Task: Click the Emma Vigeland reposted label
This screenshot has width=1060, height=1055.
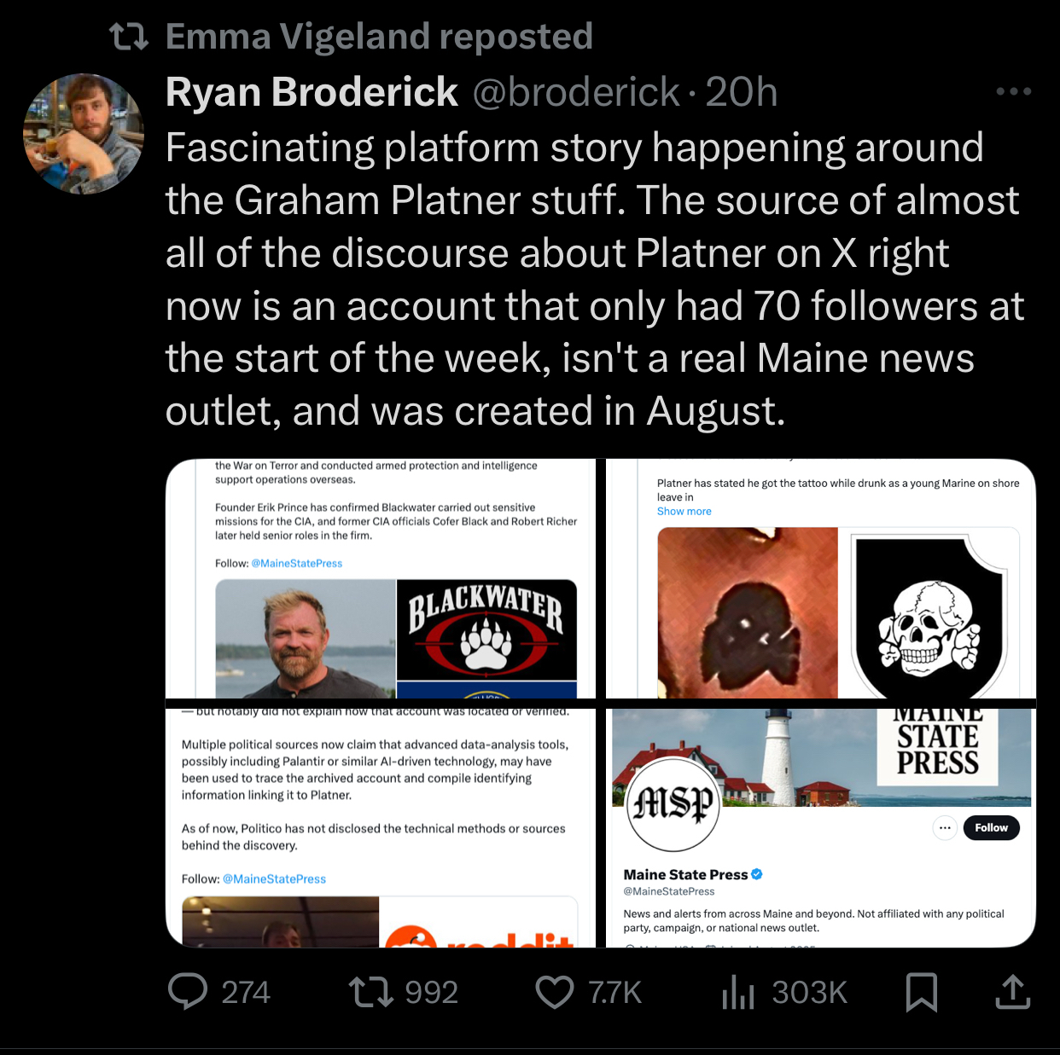Action: [379, 37]
